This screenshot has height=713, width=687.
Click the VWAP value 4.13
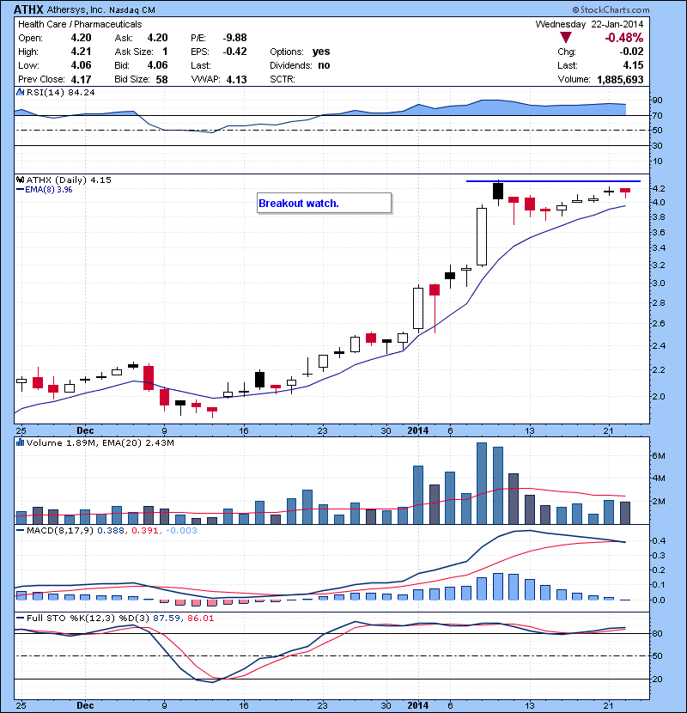pyautogui.click(x=236, y=79)
